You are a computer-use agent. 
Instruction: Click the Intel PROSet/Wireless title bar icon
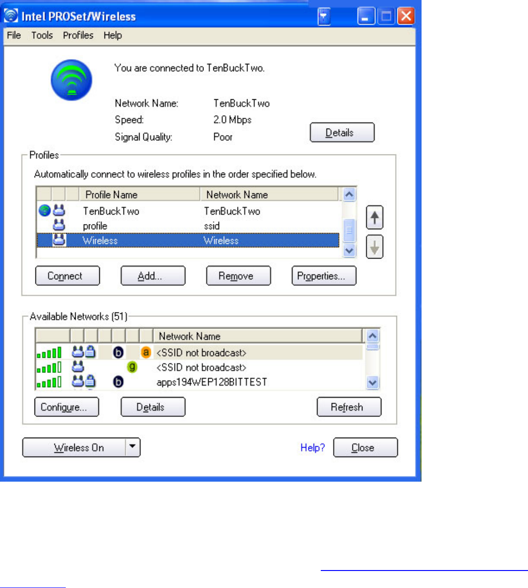point(11,16)
